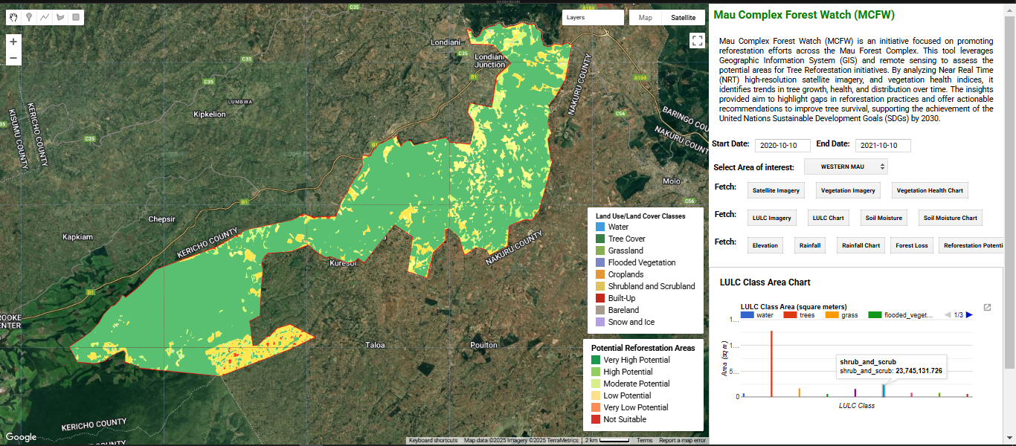Fetch Forest Loss layer
1016x446 pixels.
(x=911, y=245)
